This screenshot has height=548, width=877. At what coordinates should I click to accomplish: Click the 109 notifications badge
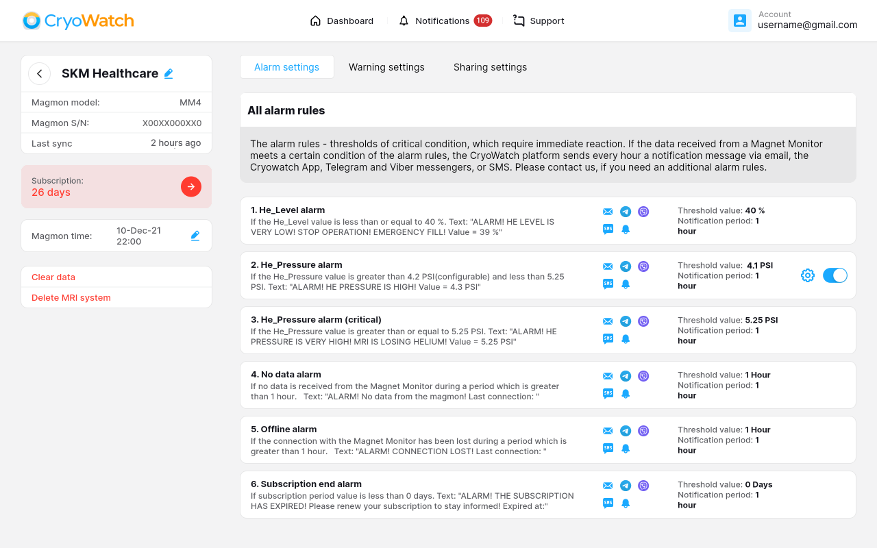coord(483,21)
